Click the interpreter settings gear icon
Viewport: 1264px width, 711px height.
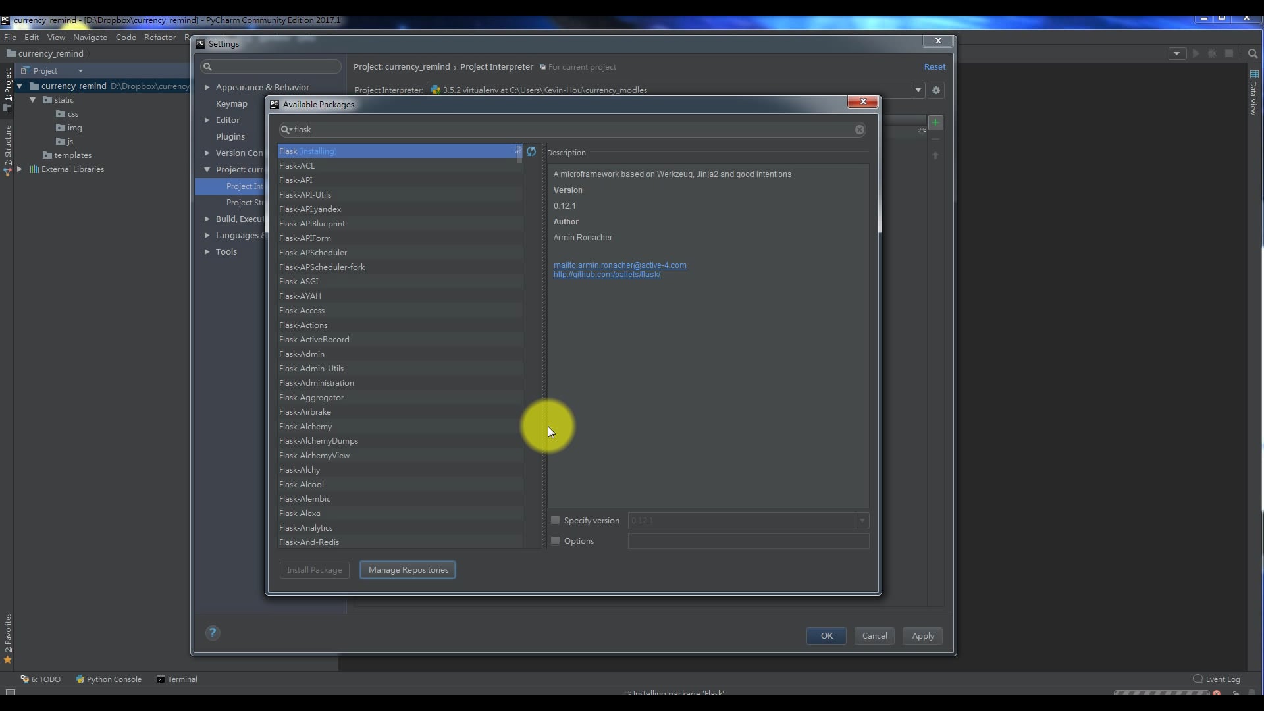pos(935,90)
